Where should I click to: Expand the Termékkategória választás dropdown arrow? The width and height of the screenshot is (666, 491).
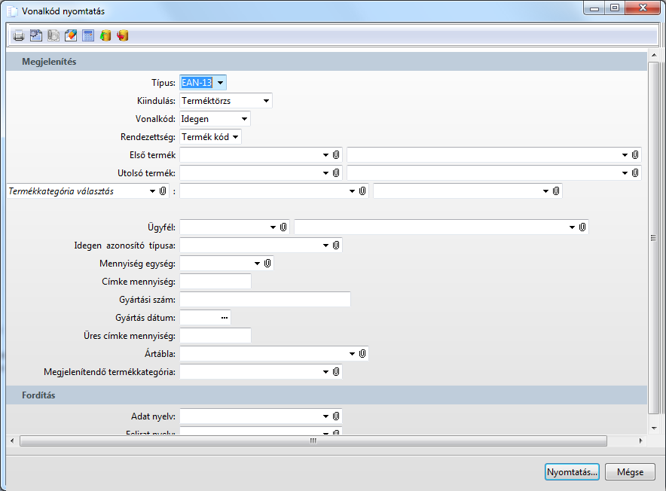152,191
